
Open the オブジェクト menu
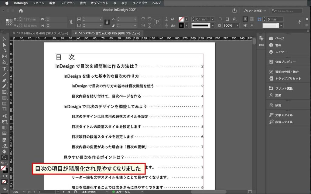99,3
